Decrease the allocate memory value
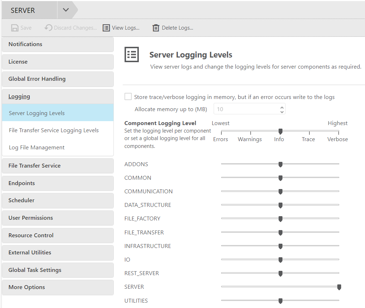The width and height of the screenshot is (365, 308). click(x=282, y=112)
